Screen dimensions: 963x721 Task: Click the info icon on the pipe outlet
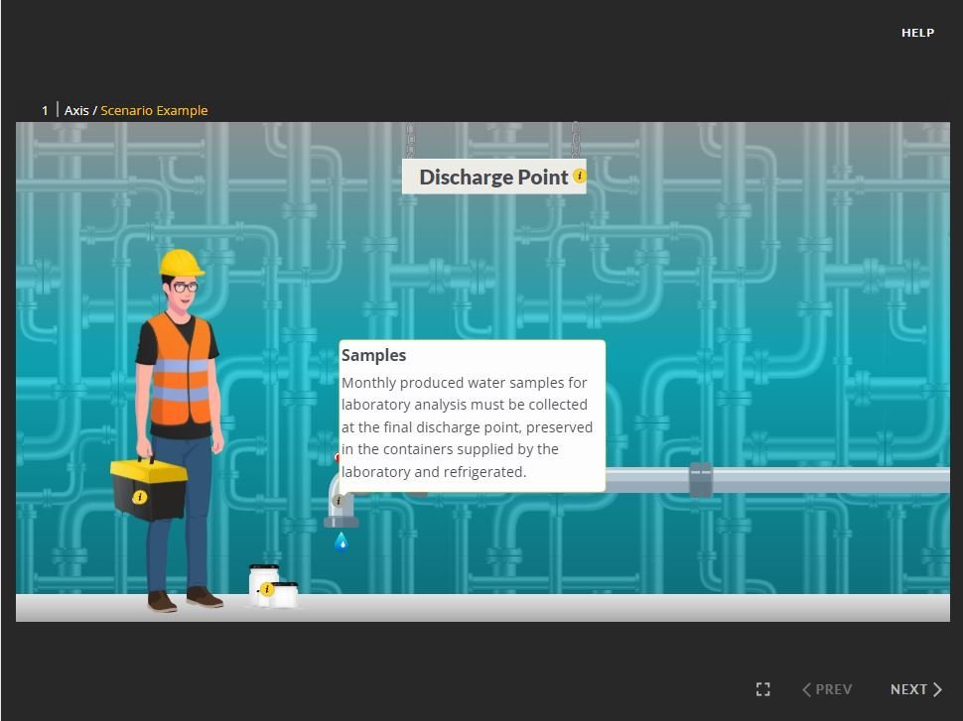click(x=338, y=501)
